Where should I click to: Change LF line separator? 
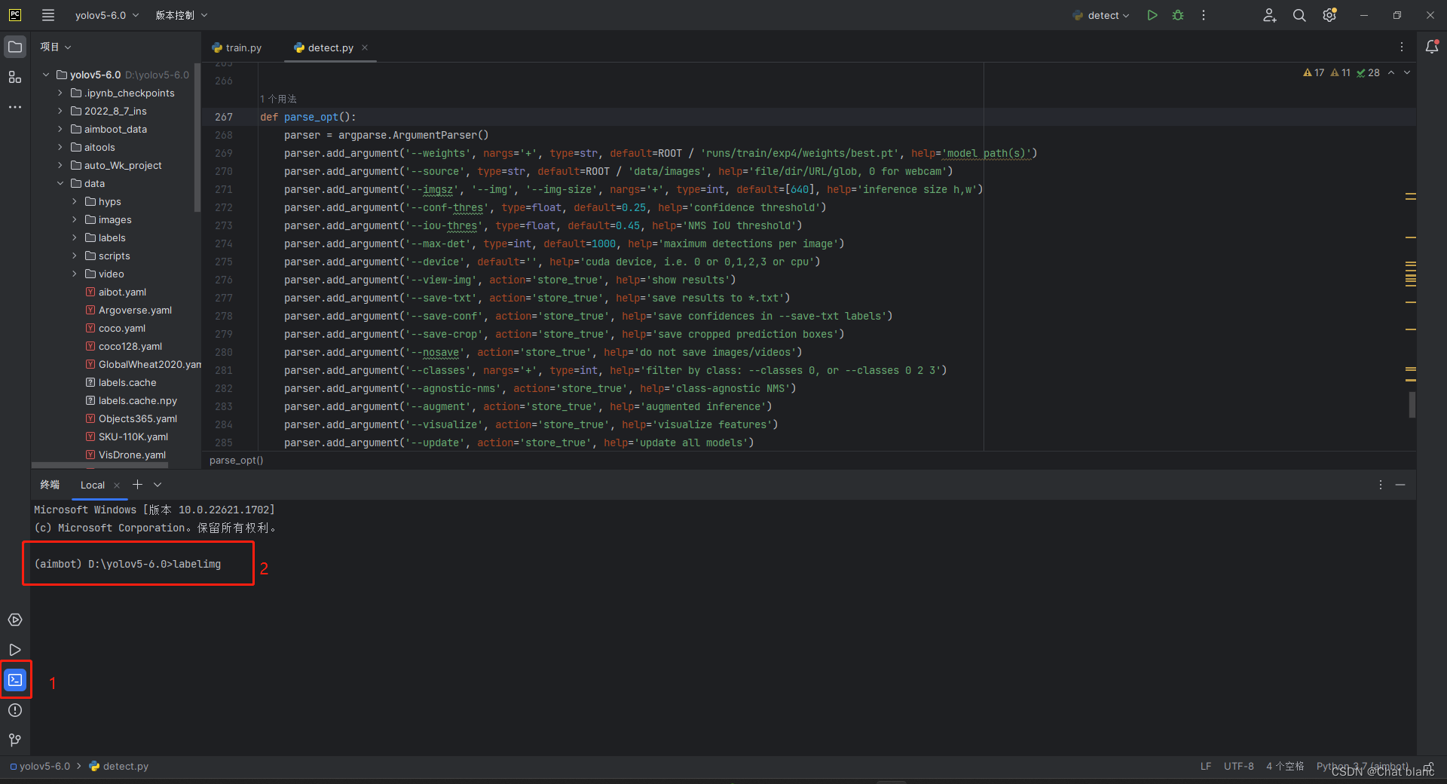1206,766
